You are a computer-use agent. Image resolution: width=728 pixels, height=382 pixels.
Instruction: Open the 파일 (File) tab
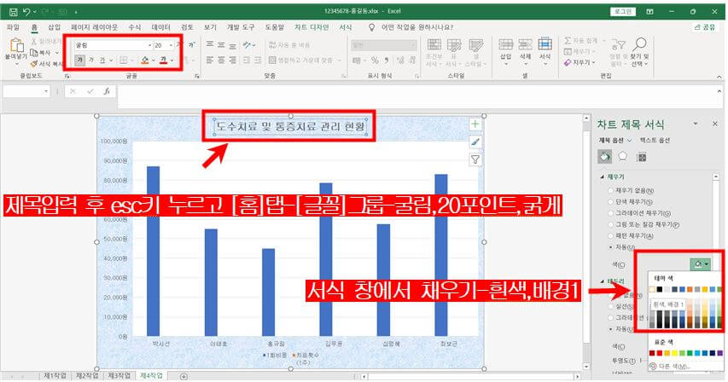click(x=13, y=28)
